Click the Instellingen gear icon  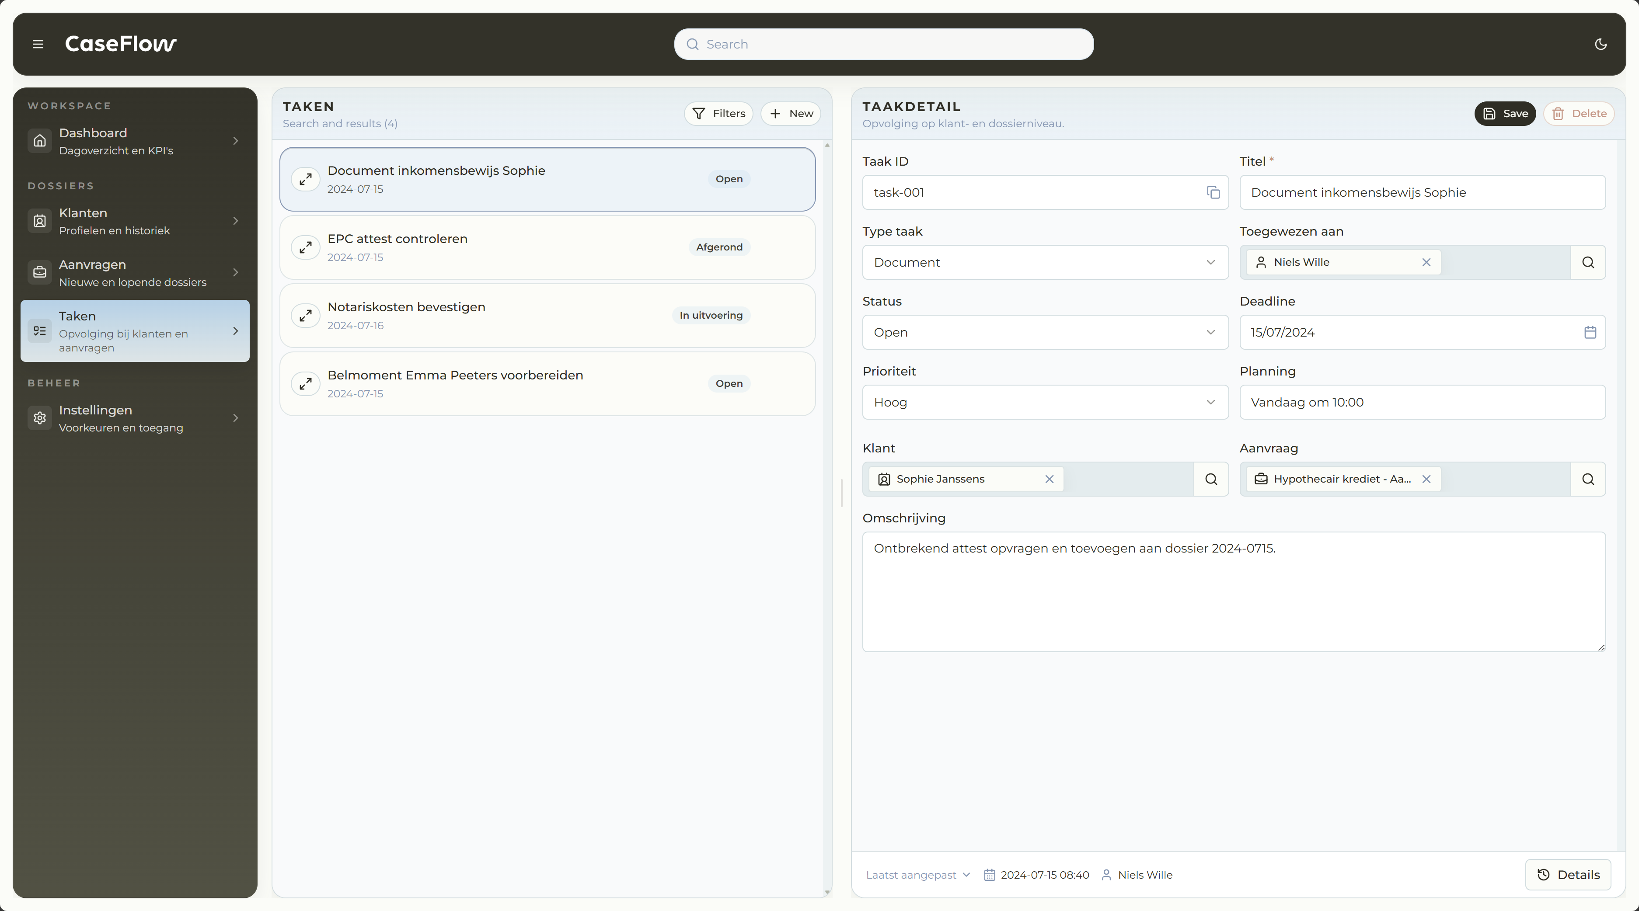pyautogui.click(x=39, y=418)
